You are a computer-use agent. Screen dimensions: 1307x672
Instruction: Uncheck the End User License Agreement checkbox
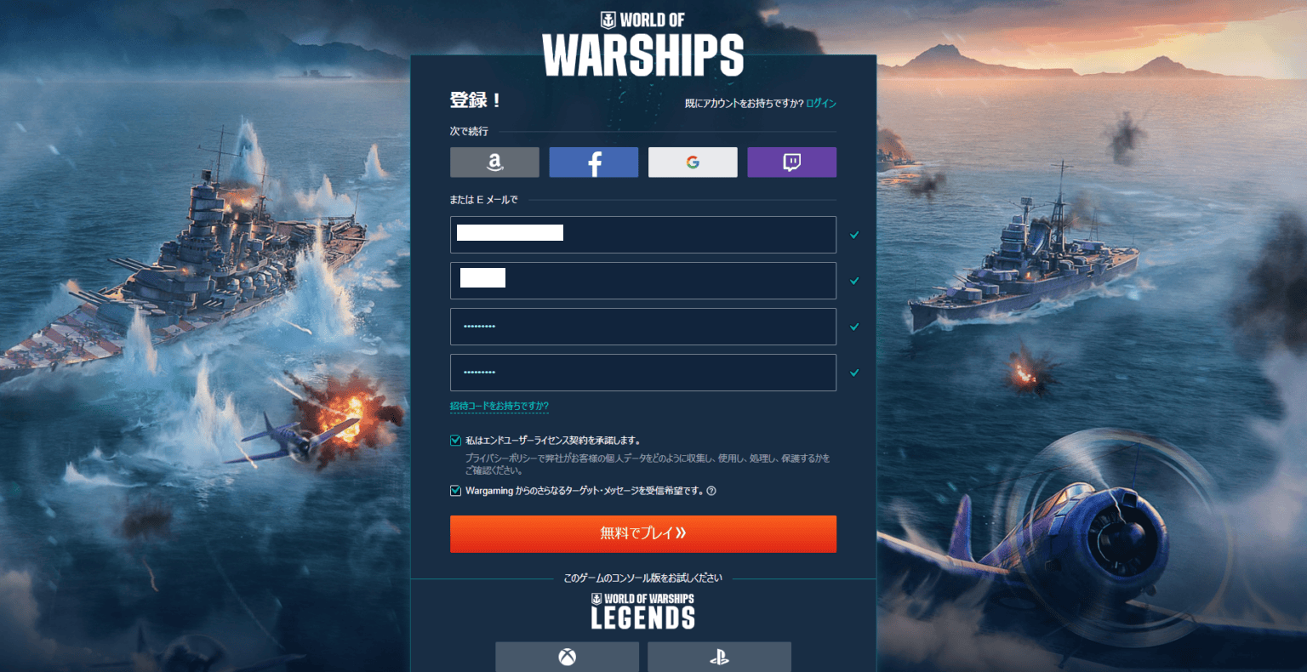(x=455, y=441)
